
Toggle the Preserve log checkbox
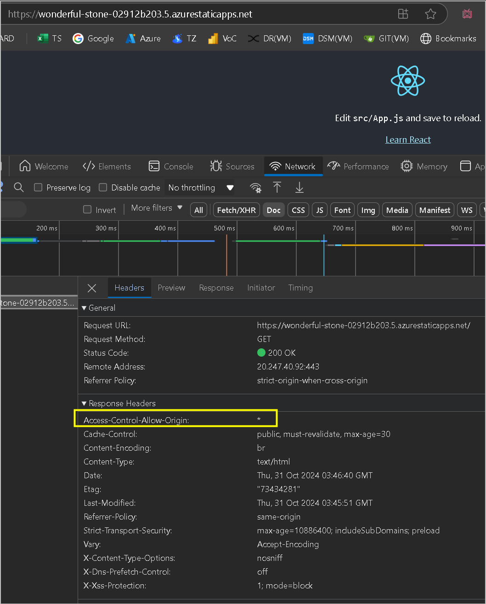click(x=38, y=187)
